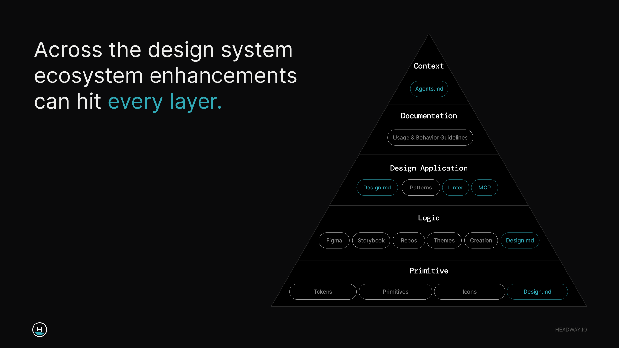Click the Context layer heading

coord(429,66)
